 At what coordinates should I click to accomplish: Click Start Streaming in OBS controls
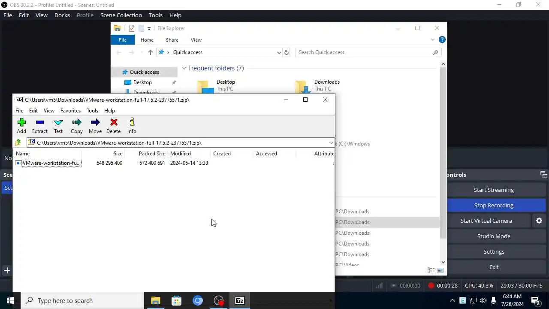click(x=494, y=190)
